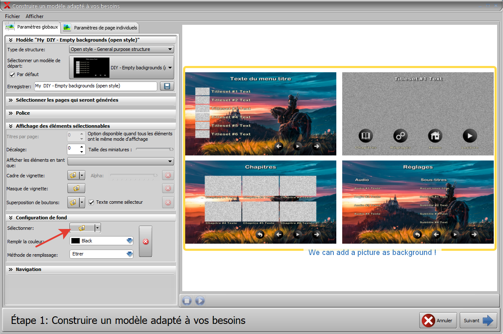Click the Paramètres de page individuels tab icon
Image resolution: width=503 pixels, height=334 pixels.
(x=67, y=28)
